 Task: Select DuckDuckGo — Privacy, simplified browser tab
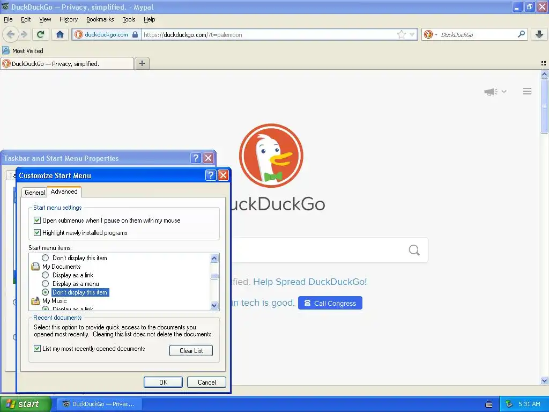click(67, 63)
